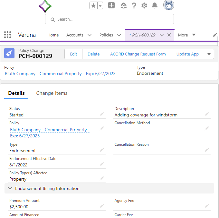219x218 pixels.
Task: Open the App Launcher dots grid
Action: pos(7,35)
